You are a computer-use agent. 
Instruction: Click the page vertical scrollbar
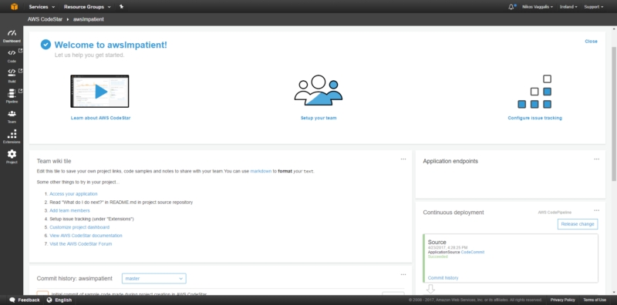(x=613, y=114)
